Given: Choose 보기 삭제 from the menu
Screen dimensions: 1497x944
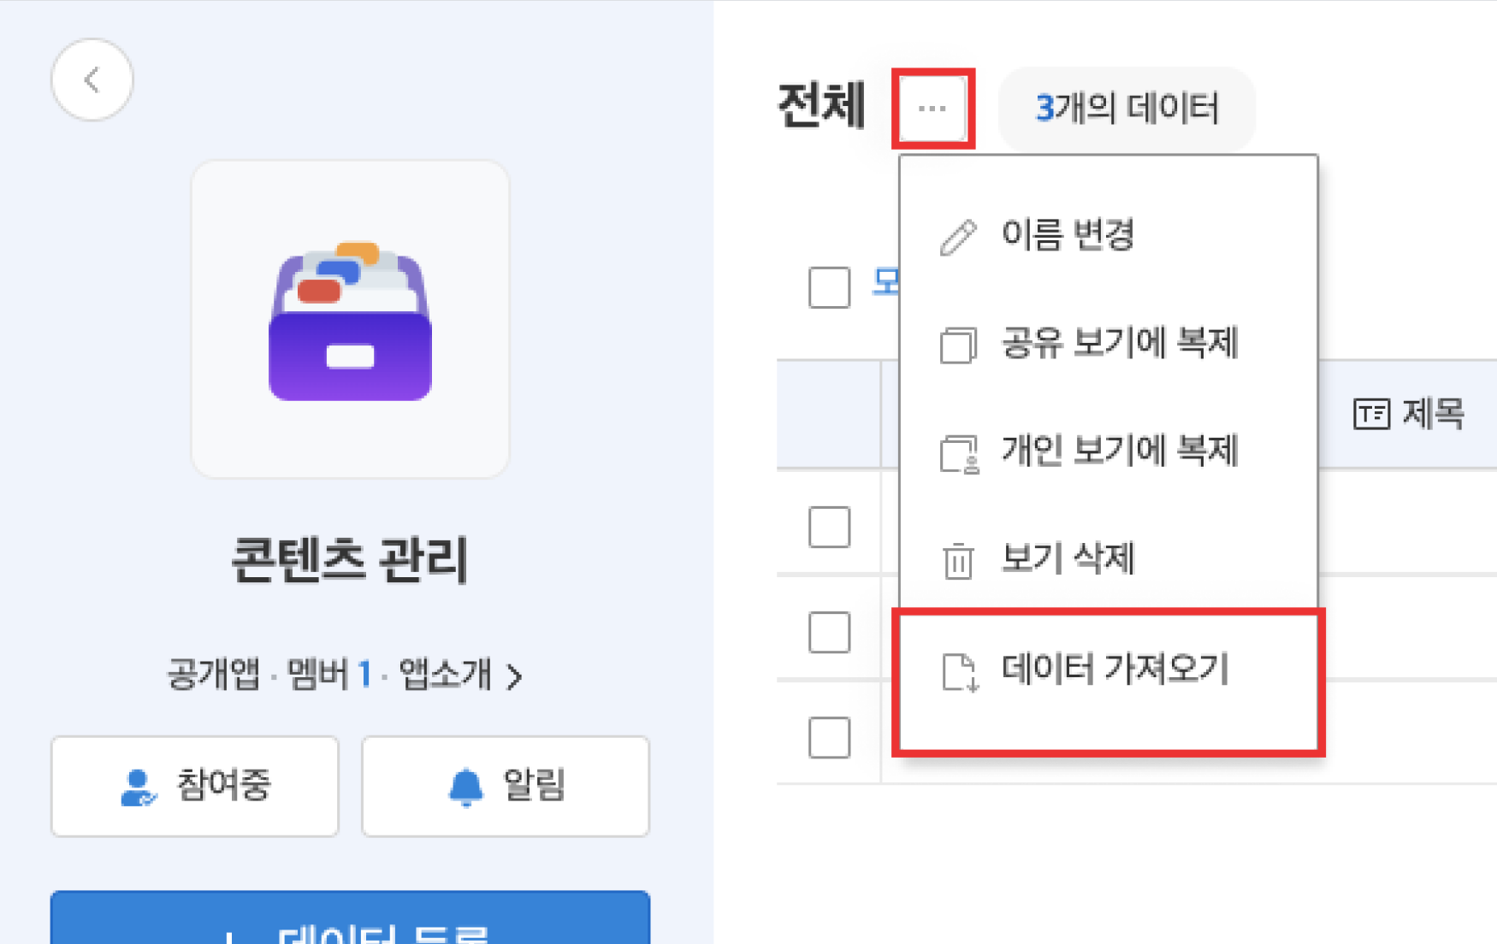Looking at the screenshot, I should [1068, 559].
